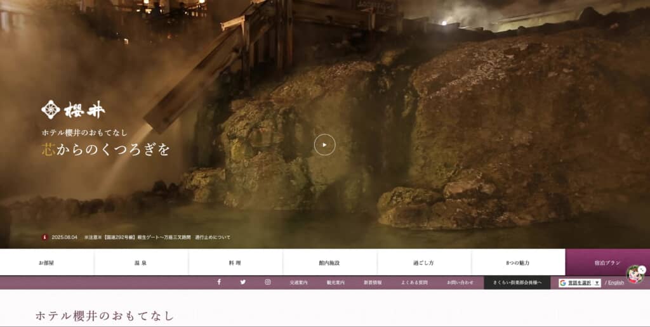Open the hotel's Instagram icon
Viewport: 650px width, 327px height.
(267, 282)
